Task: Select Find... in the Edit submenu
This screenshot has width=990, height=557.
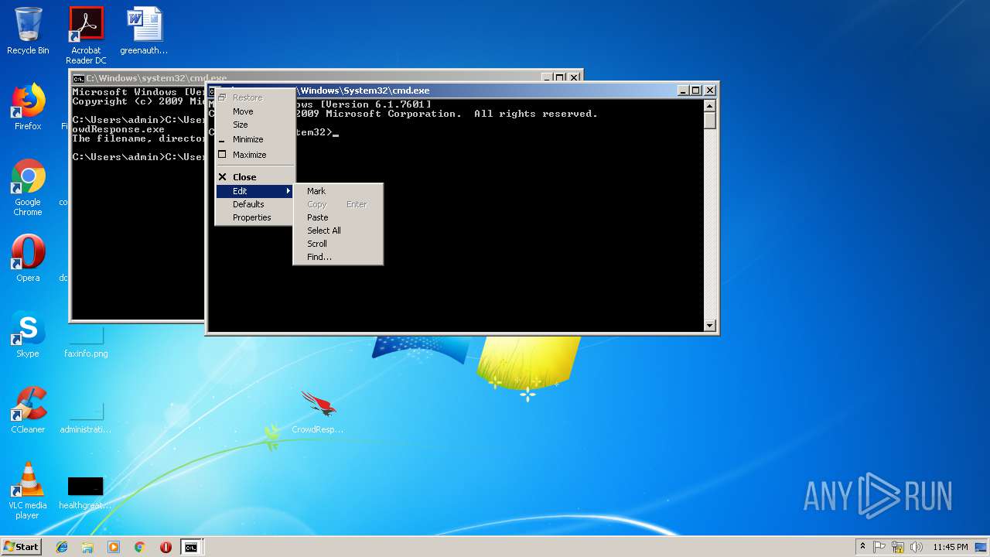Action: coord(338,257)
